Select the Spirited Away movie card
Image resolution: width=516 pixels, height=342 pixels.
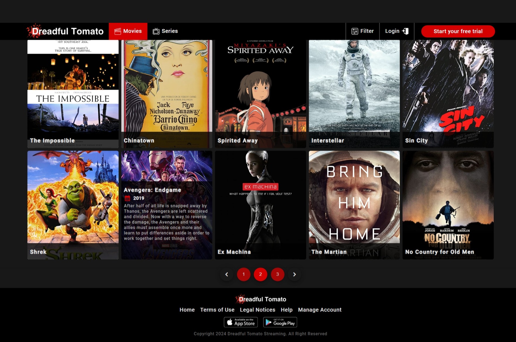(260, 94)
